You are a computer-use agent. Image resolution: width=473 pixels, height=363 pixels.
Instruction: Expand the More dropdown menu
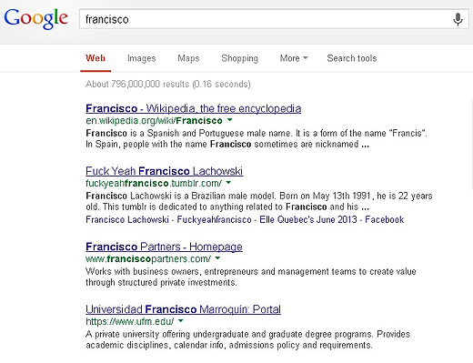(294, 58)
